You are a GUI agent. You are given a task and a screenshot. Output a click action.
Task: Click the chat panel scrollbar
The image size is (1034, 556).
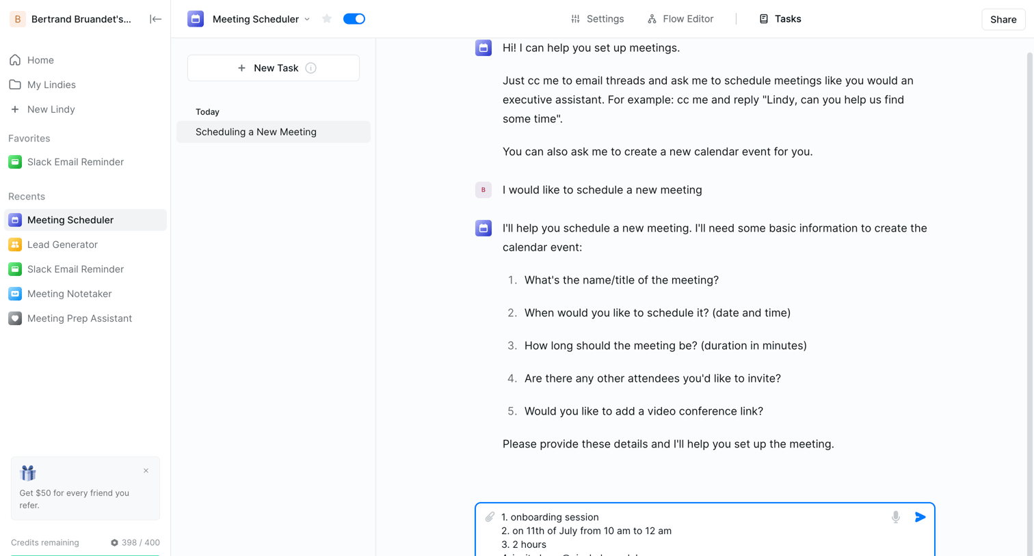tap(1030, 304)
